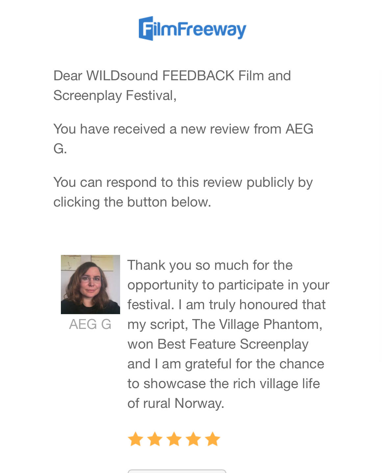The image size is (385, 473).
Task: Click 'to showcase the rich village life' line
Action: pyautogui.click(x=223, y=384)
